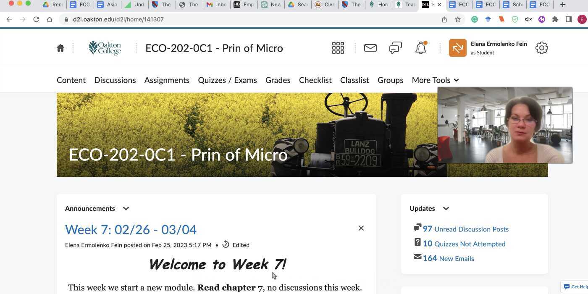
Task: Click the mail icon beside 164 New Emails
Action: (417, 257)
